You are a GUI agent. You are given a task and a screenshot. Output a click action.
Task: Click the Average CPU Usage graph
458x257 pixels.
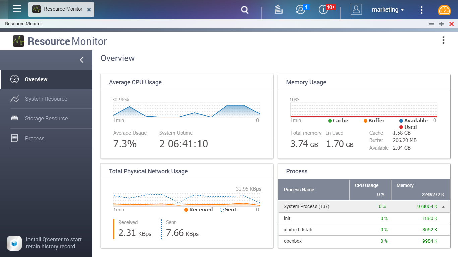coord(186,110)
